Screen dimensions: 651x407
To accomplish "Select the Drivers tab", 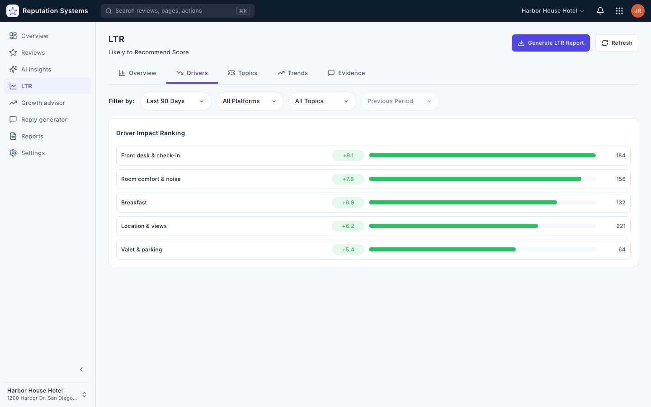I will (x=192, y=73).
